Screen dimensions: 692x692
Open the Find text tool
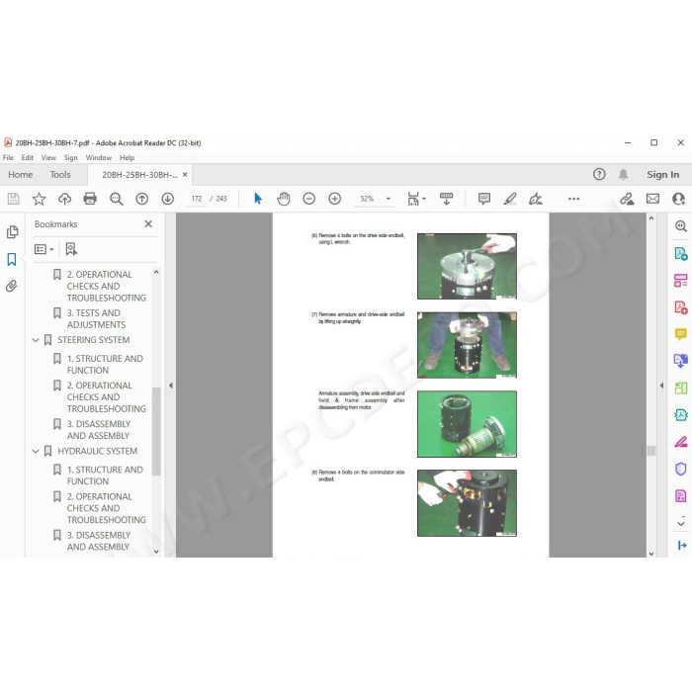(116, 199)
